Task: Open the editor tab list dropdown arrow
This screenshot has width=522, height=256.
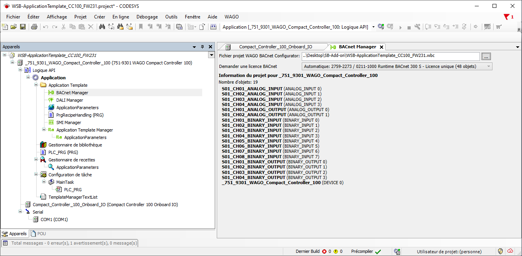Action: tap(518, 47)
